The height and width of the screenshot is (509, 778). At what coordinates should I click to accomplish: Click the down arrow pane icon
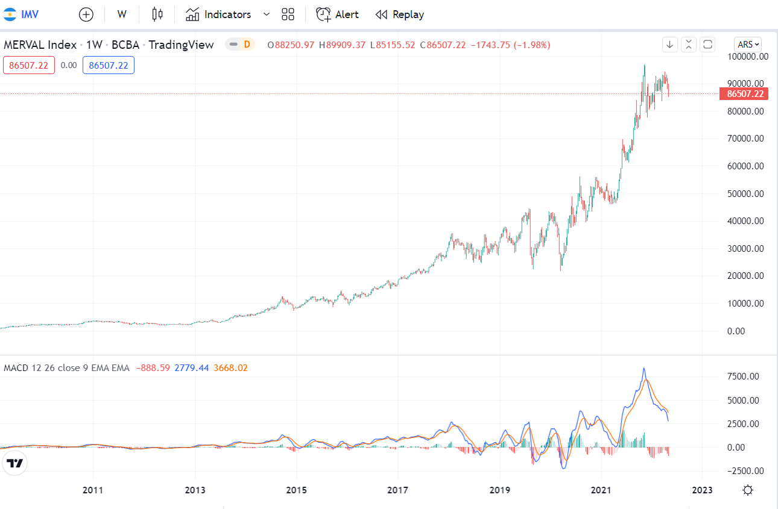click(669, 44)
